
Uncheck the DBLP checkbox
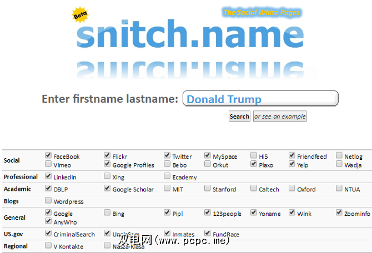(48, 188)
